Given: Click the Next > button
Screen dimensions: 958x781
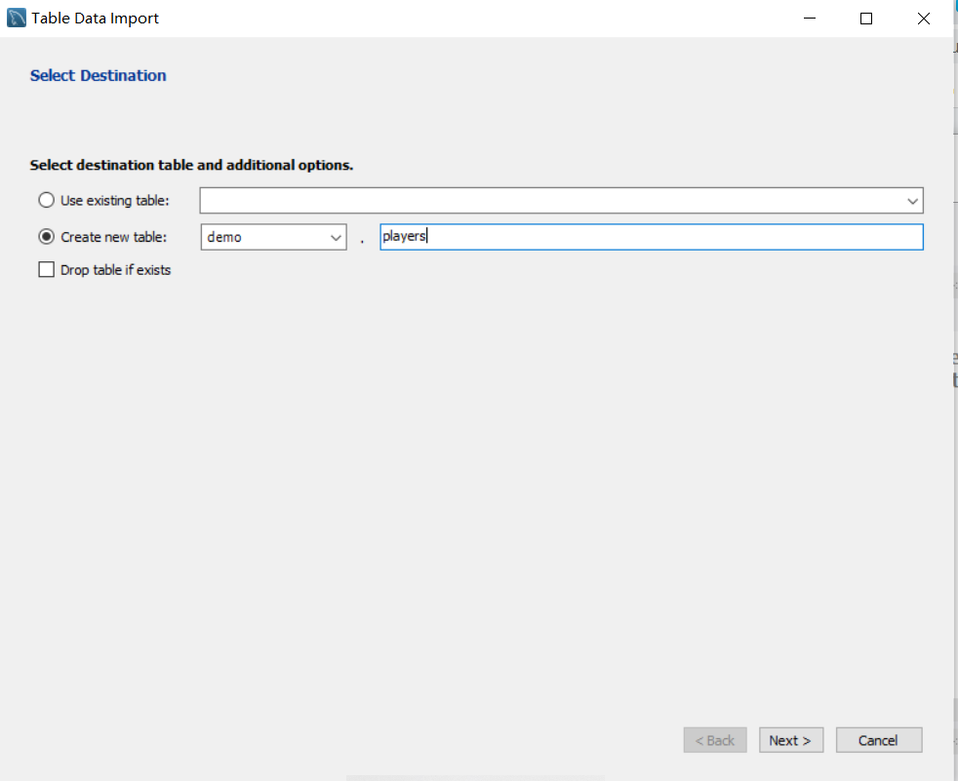Looking at the screenshot, I should coord(791,740).
